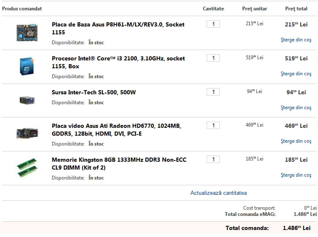The image size is (318, 237).
Task: Edit quantity field for Kingston 8GB memory
Action: coord(213,159)
